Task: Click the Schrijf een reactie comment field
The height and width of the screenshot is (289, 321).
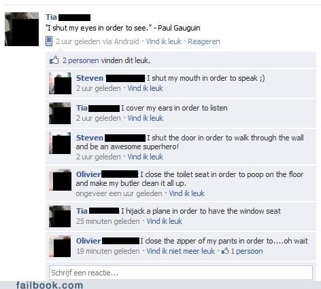Action: pos(181,273)
